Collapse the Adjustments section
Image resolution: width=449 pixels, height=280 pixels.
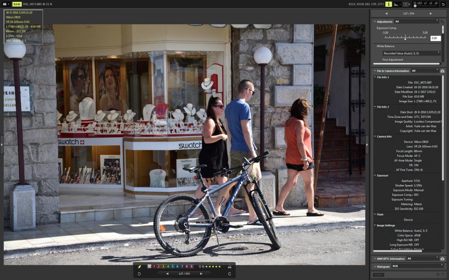[375, 22]
